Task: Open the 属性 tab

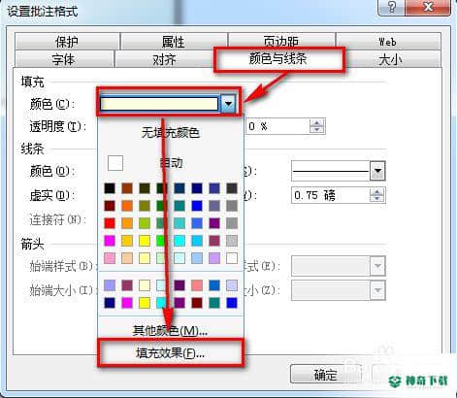Action: coord(174,42)
